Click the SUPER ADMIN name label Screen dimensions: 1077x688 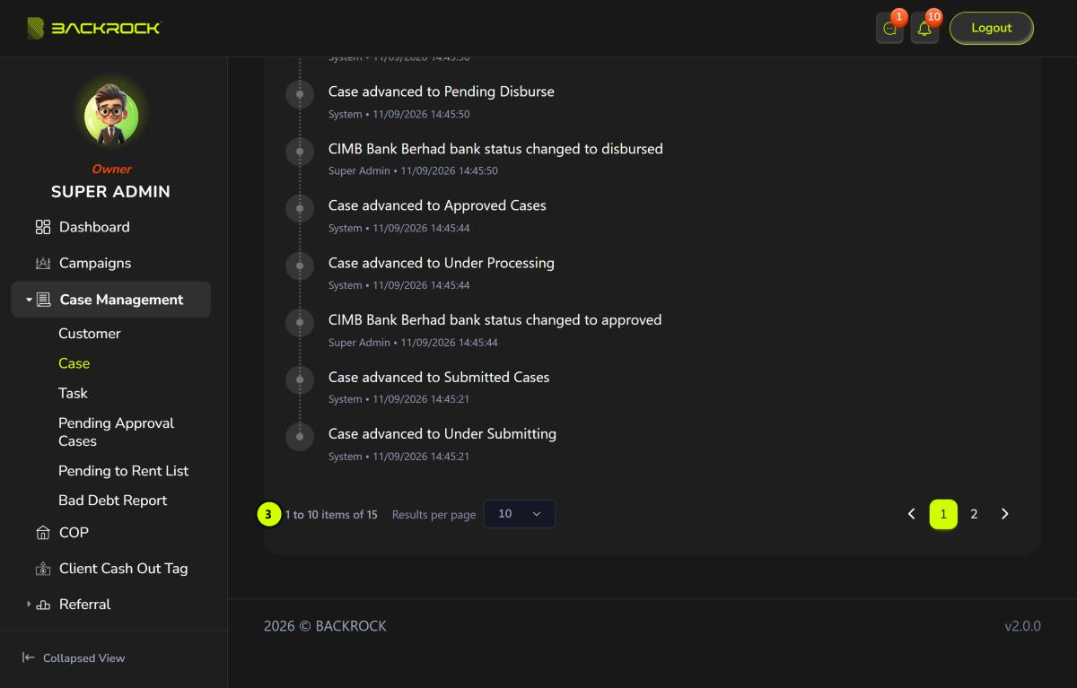pos(110,192)
